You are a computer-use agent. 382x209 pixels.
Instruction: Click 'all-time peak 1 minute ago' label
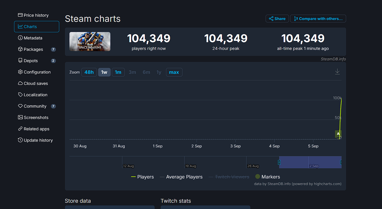coord(303,48)
